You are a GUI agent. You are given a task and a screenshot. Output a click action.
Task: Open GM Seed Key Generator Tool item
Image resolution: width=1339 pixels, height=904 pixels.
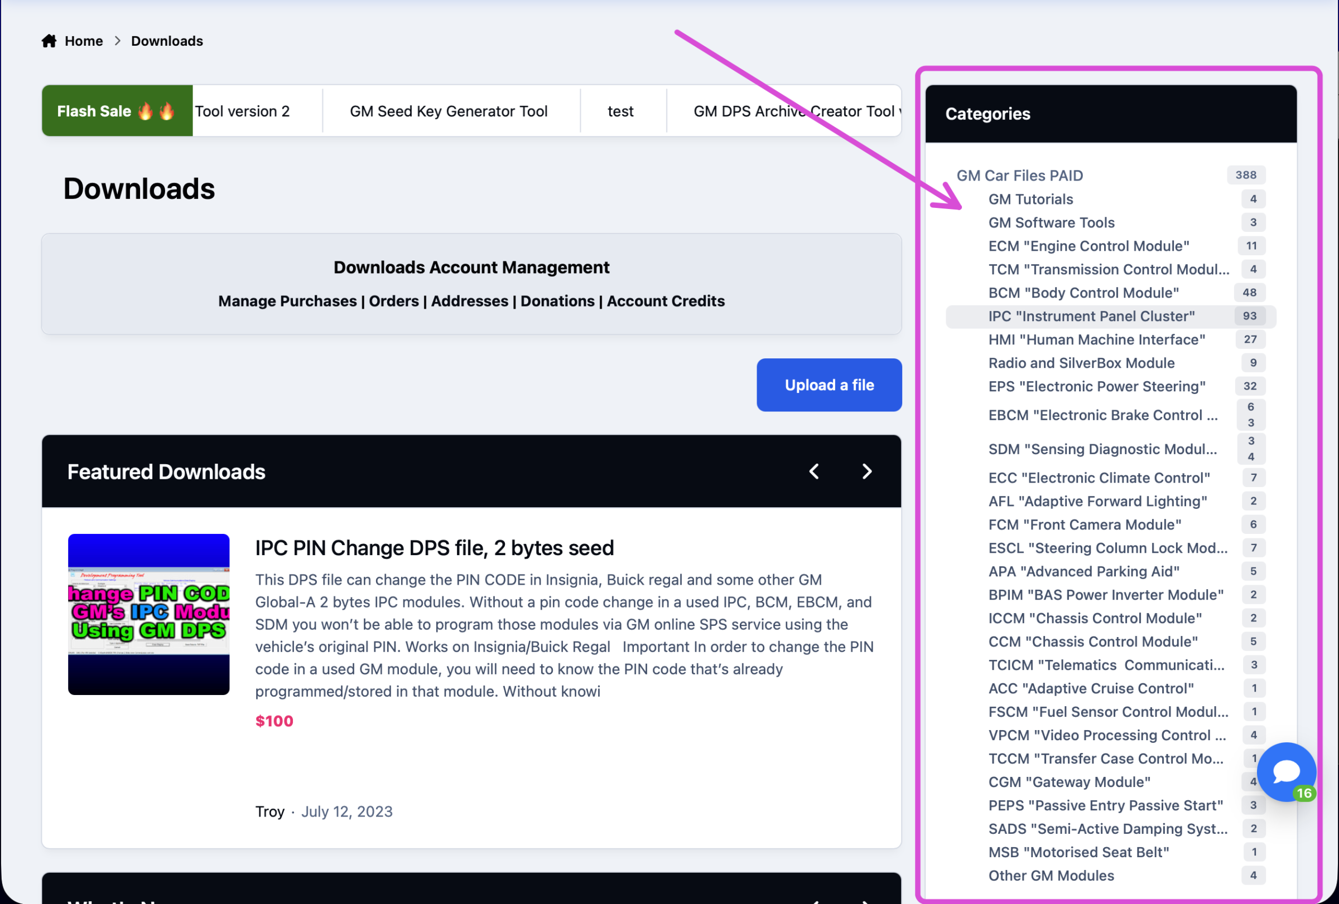point(448,111)
